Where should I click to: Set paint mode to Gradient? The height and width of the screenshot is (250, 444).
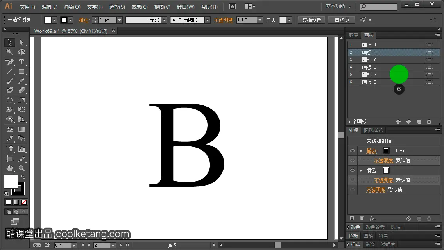point(16,202)
